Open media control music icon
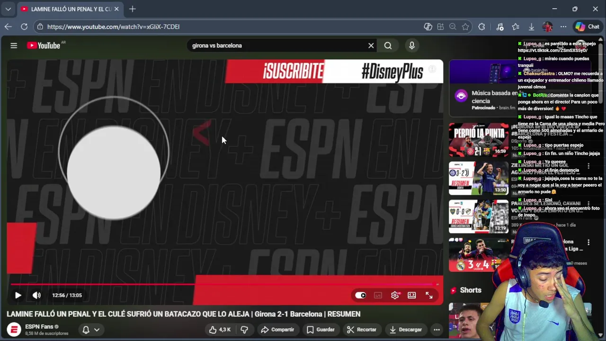This screenshot has width=606, height=341. pyautogui.click(x=500, y=27)
